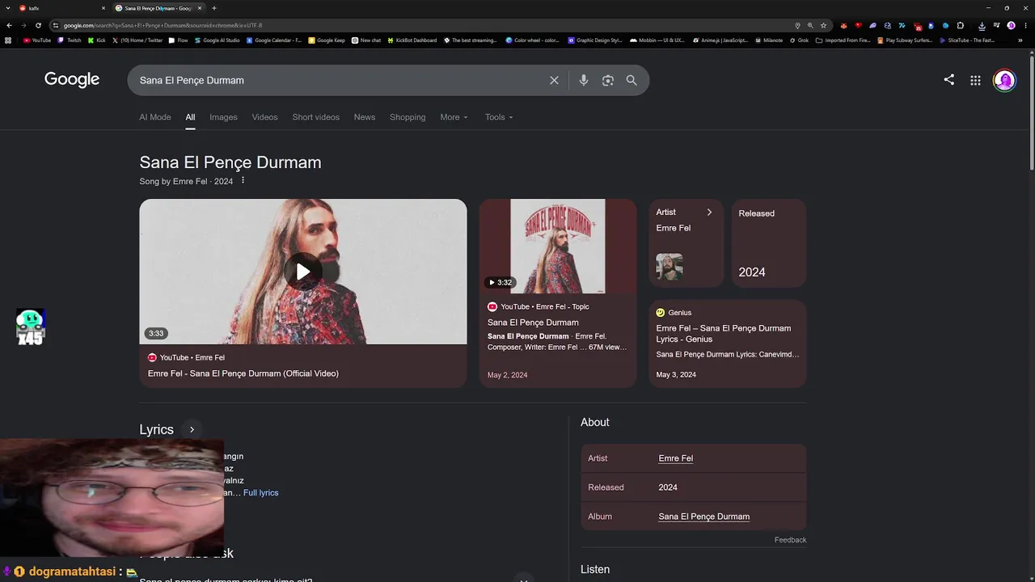Open the browser zoom indicator

click(x=810, y=25)
